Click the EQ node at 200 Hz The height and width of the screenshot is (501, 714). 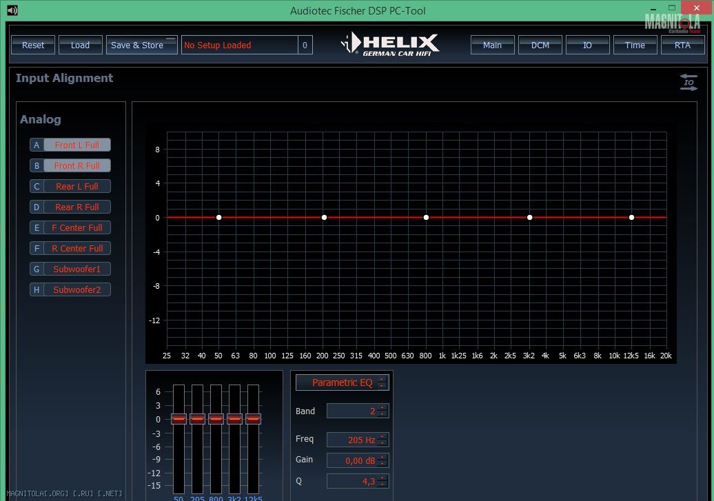tap(324, 217)
